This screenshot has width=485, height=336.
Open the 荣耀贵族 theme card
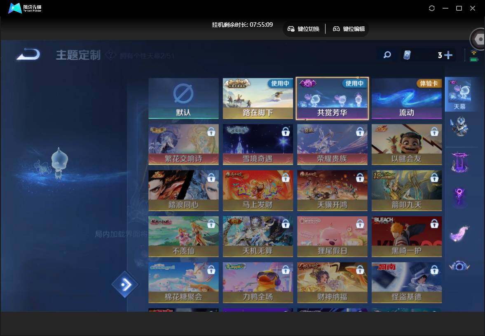[x=332, y=145]
